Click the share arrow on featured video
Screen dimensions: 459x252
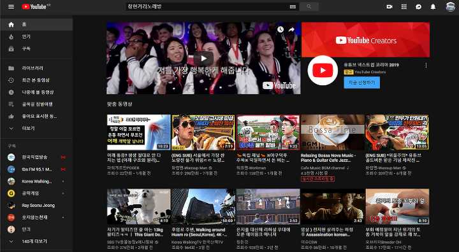(x=291, y=29)
